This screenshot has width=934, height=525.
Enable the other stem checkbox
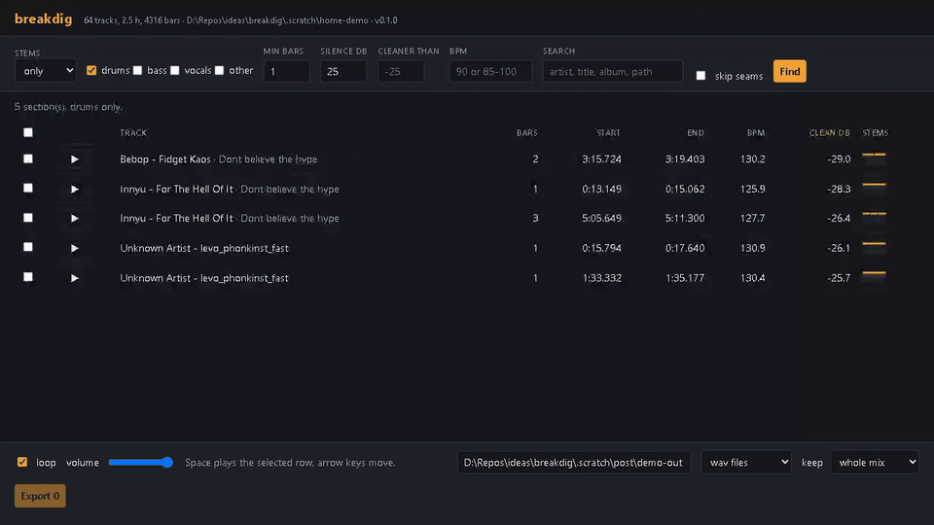tap(219, 70)
